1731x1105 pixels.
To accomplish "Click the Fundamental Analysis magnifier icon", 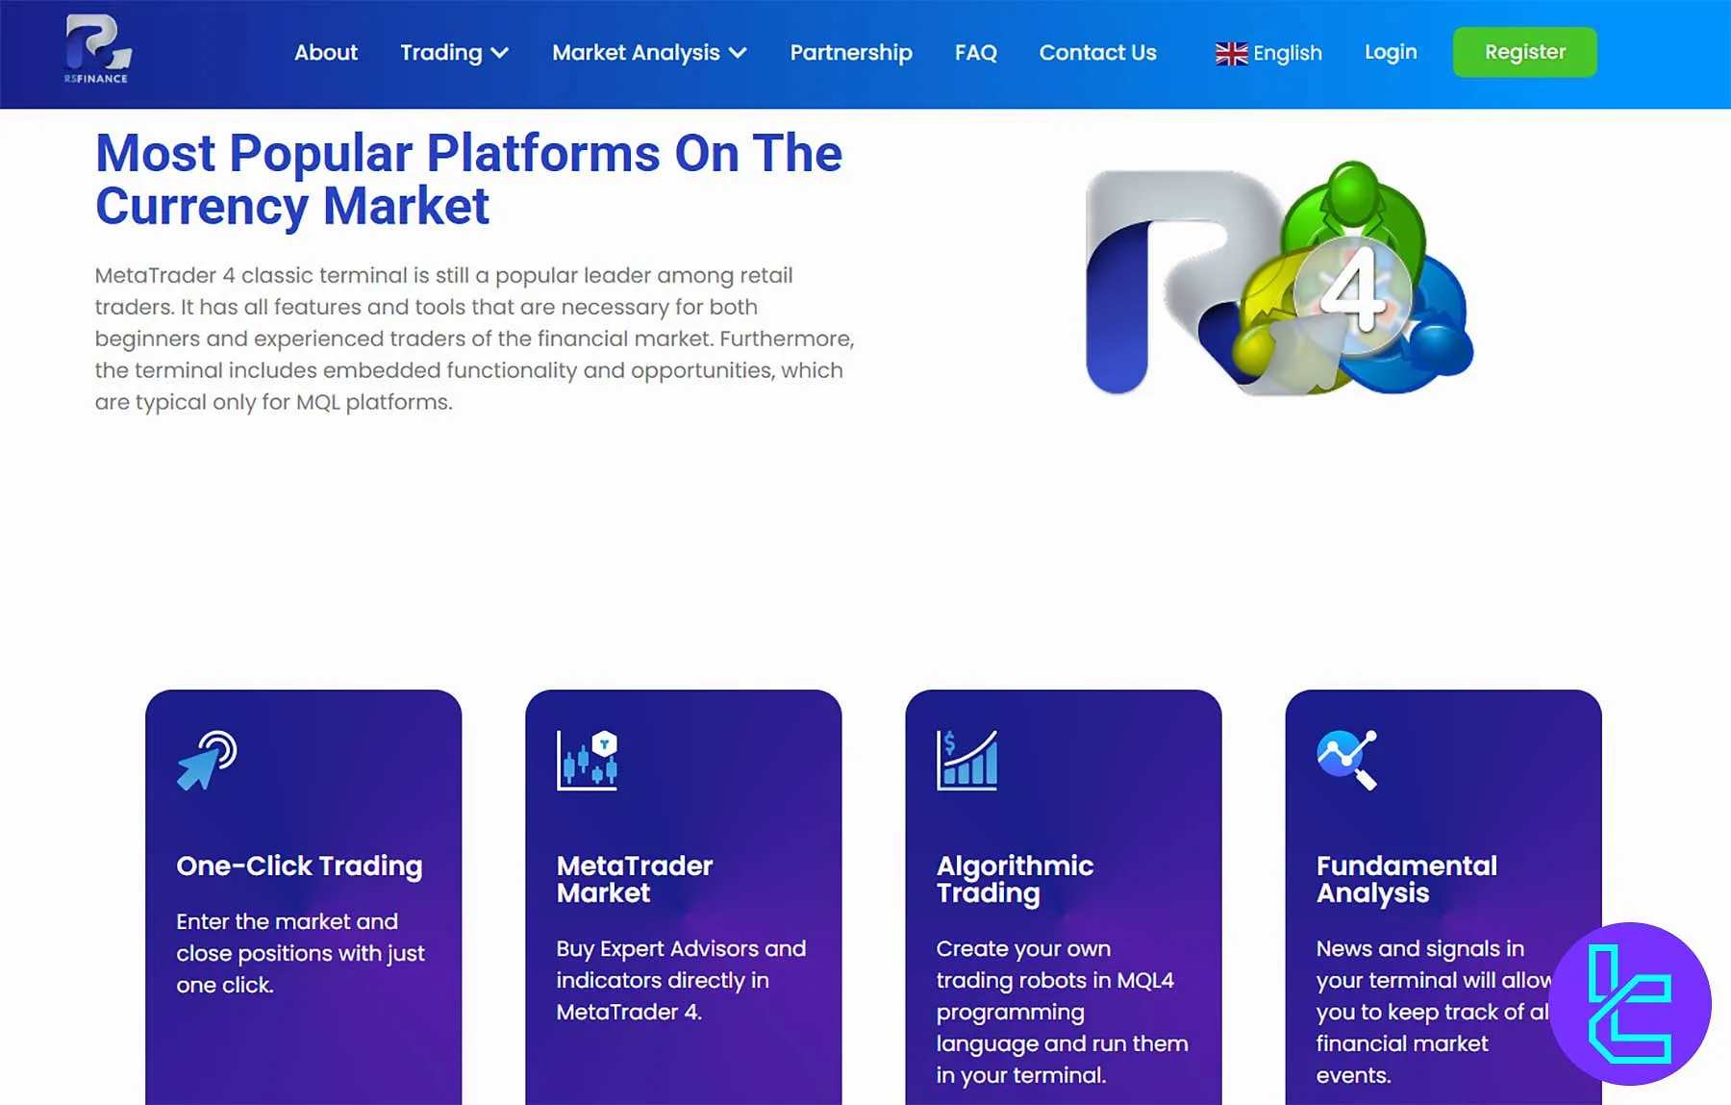I will click(x=1346, y=760).
